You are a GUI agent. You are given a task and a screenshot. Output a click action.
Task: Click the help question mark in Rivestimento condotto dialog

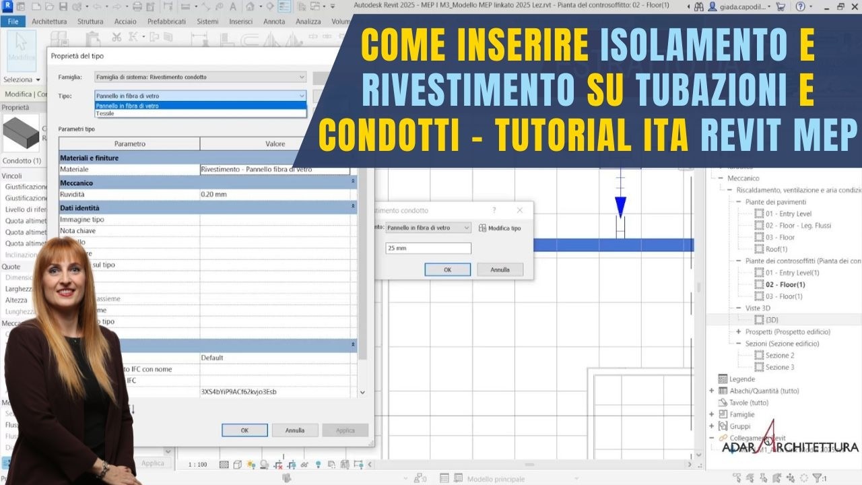pyautogui.click(x=494, y=210)
